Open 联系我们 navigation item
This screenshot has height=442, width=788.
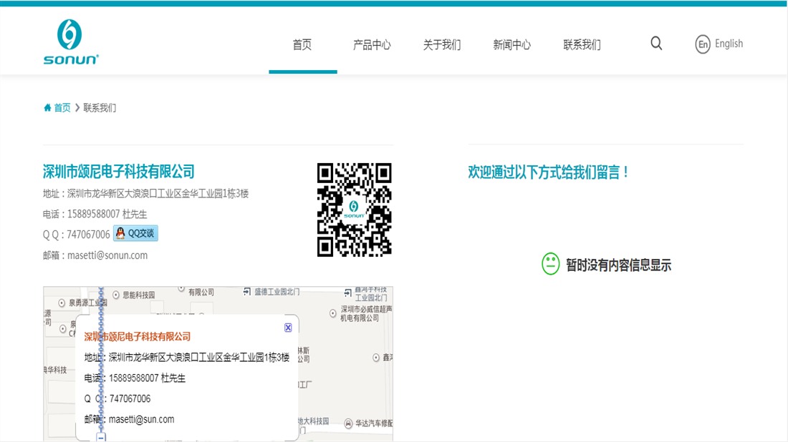click(x=582, y=44)
